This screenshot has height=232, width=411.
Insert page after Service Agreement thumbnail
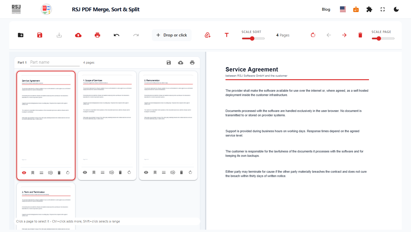pos(50,172)
